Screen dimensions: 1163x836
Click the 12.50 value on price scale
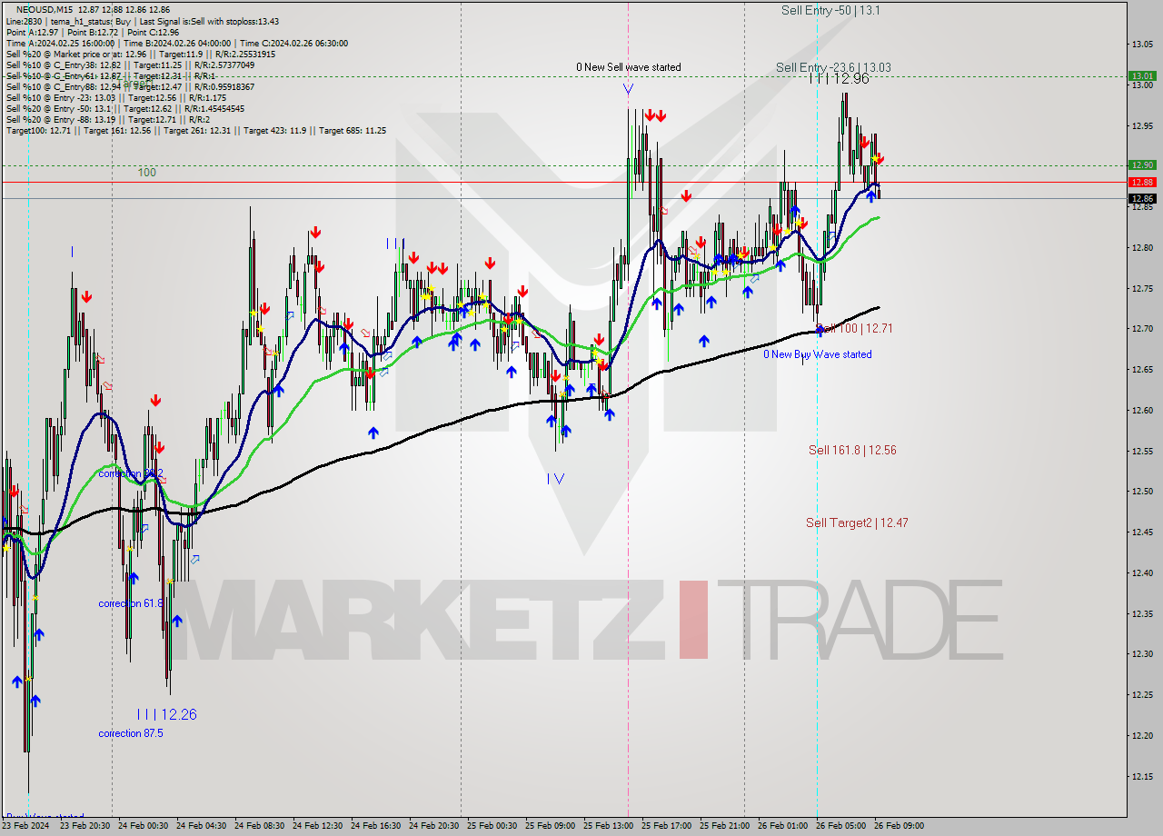click(1142, 492)
